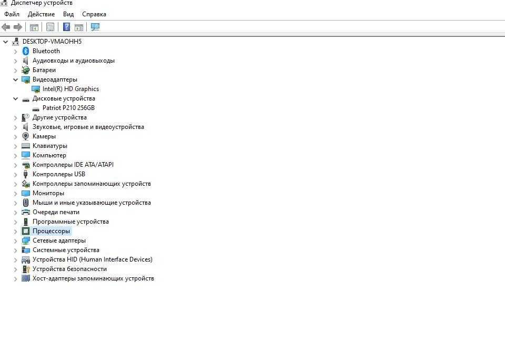Click the printer icon for Очереди печати
This screenshot has height=351, width=505.
point(26,212)
